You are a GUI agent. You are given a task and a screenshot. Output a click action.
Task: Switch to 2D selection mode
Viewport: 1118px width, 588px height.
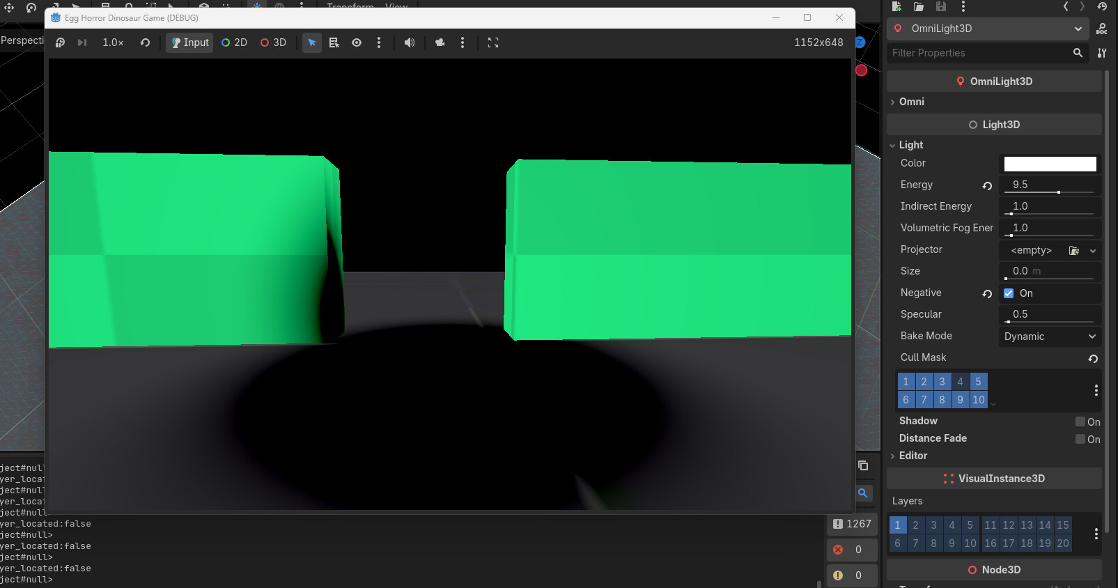click(234, 42)
